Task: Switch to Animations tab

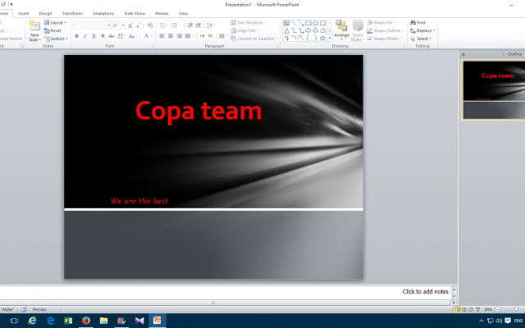Action: coord(103,13)
